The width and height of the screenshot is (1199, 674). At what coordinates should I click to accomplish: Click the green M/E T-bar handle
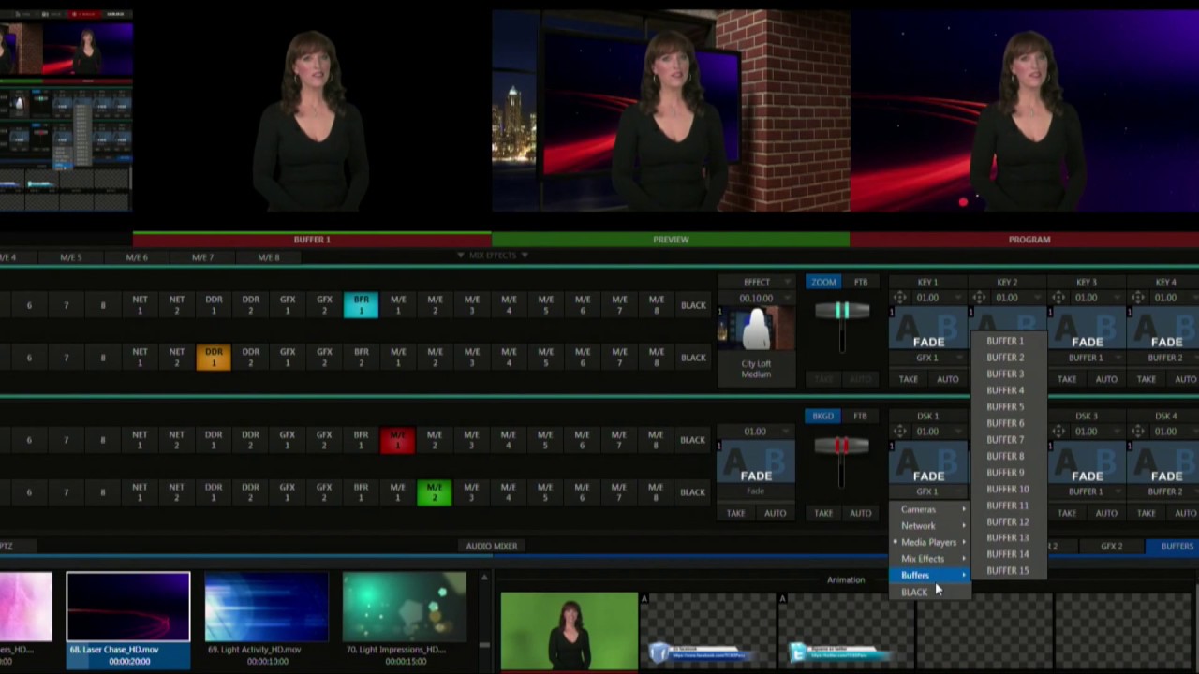point(841,311)
